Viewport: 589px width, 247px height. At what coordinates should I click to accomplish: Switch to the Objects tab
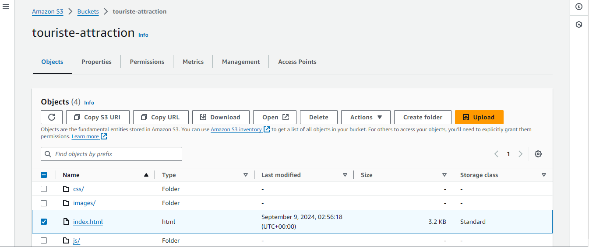[x=52, y=62]
